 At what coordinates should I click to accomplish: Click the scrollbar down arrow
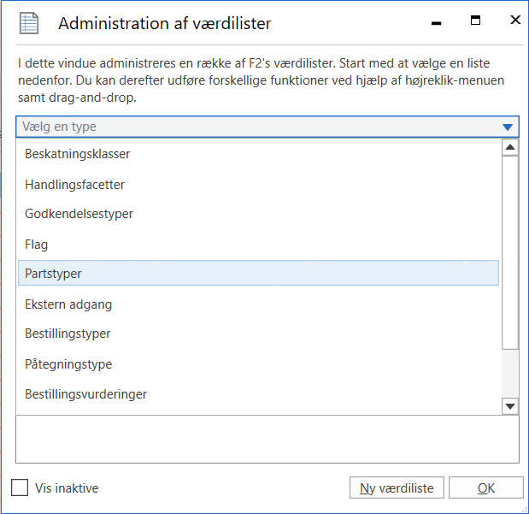tap(510, 406)
